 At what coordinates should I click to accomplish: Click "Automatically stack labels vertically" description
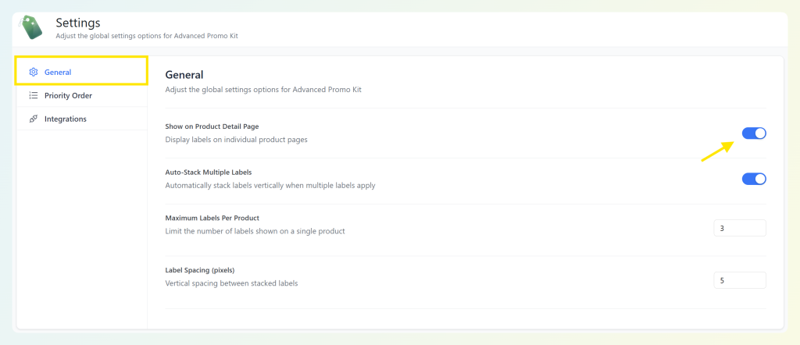270,186
